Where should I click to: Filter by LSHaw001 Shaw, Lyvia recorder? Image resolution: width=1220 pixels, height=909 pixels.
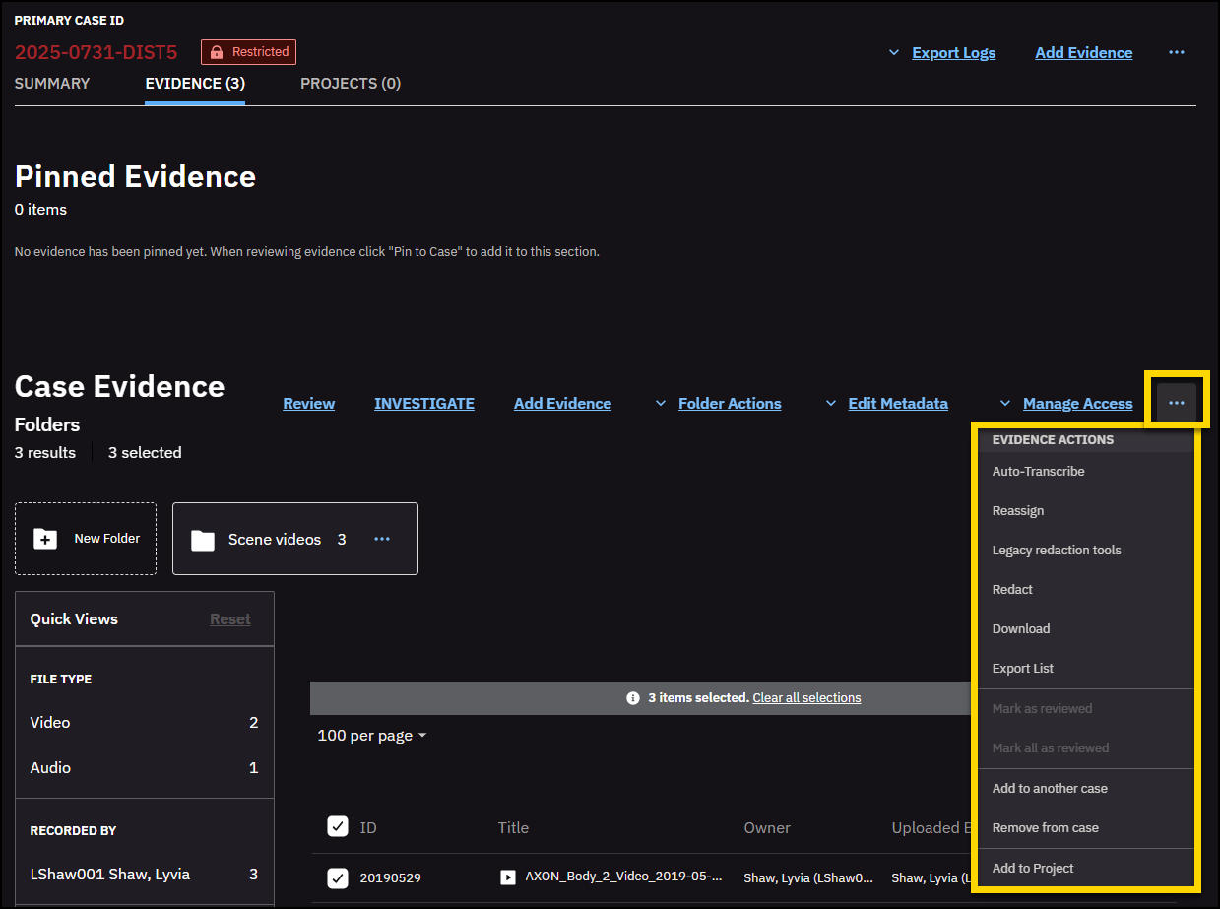144,875
